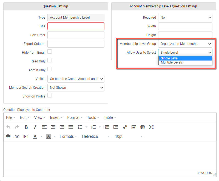Open the Insert menu
Screen dimensions: 219x181
click(x=56, y=117)
